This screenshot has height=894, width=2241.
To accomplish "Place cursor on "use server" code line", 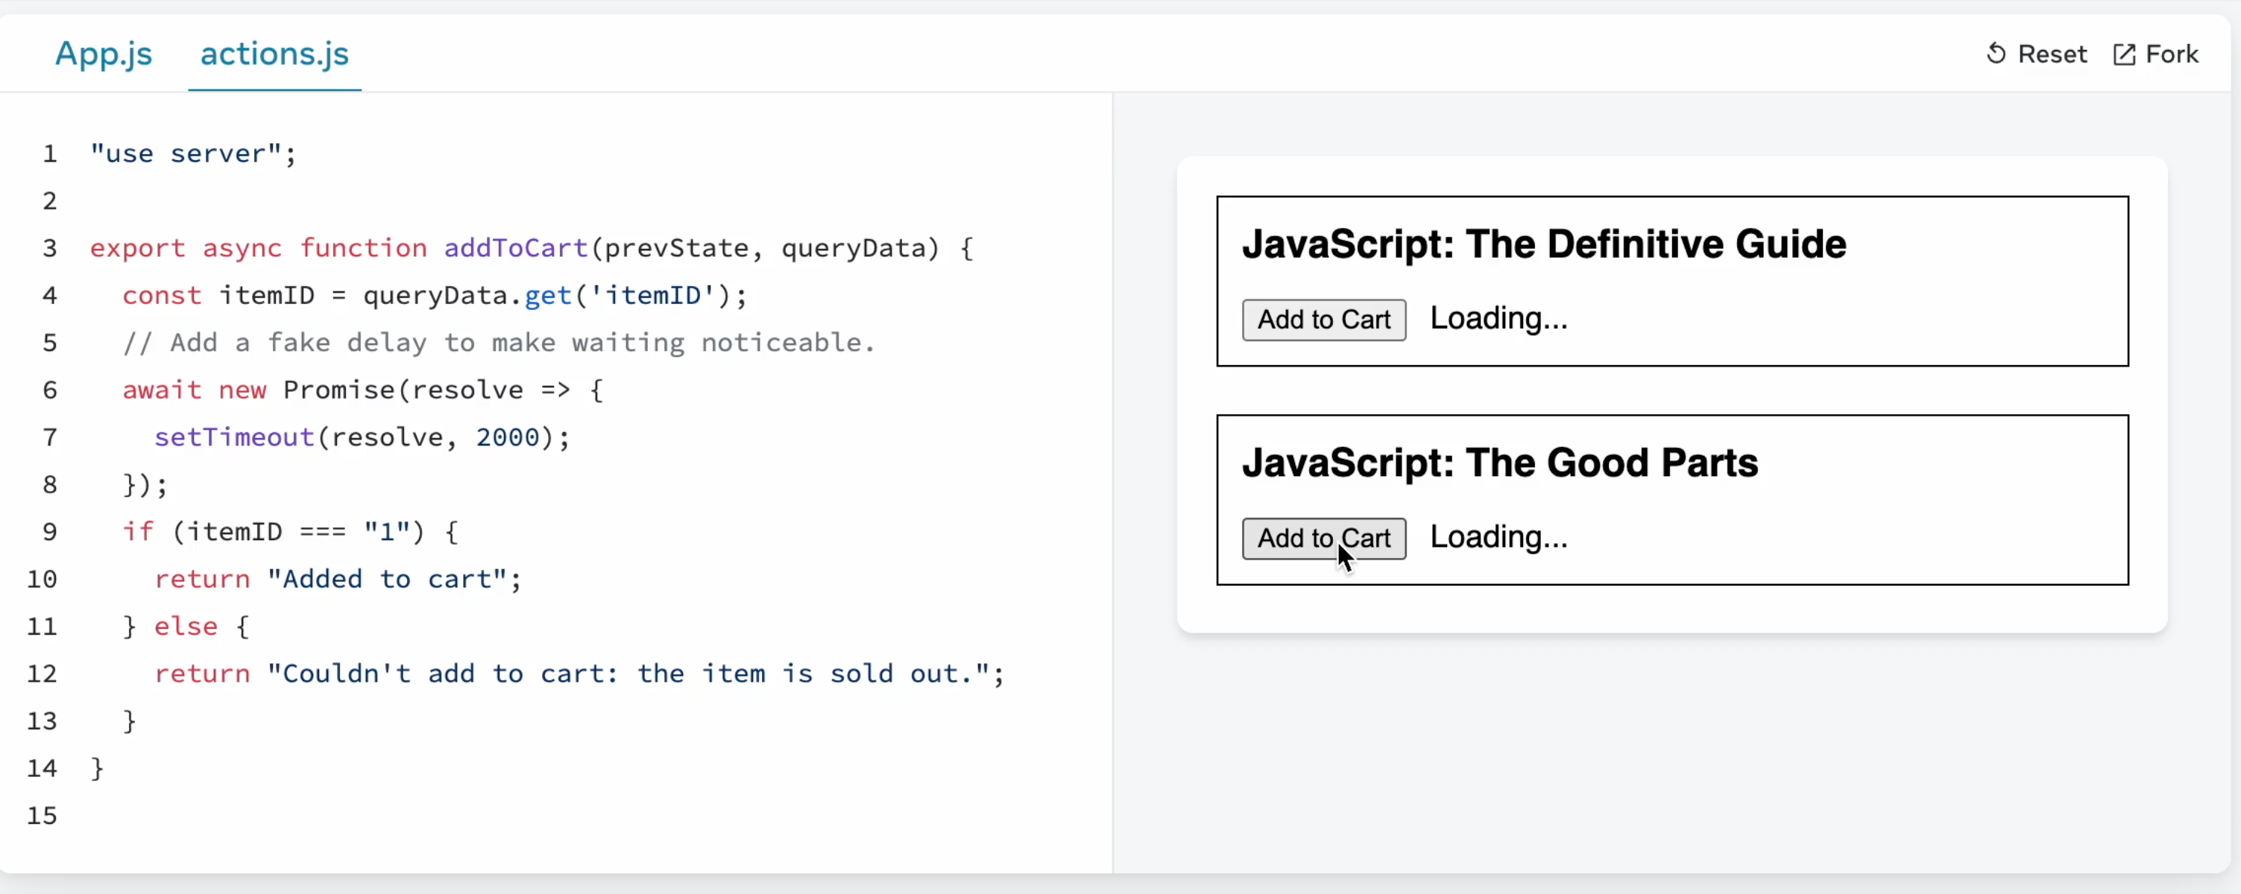I will pyautogui.click(x=193, y=154).
